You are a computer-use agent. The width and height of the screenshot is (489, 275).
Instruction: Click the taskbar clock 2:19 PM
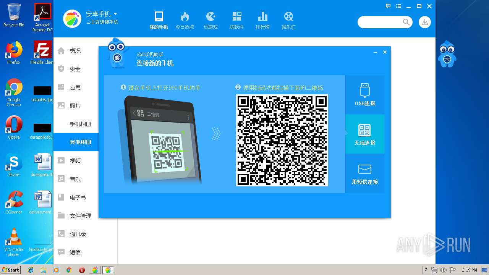pyautogui.click(x=470, y=270)
